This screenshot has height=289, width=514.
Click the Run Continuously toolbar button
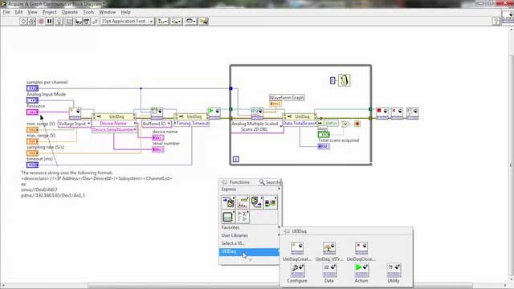click(x=32, y=22)
